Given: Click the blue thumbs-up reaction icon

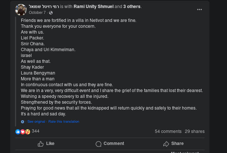Looking at the screenshot, I should point(18,131).
